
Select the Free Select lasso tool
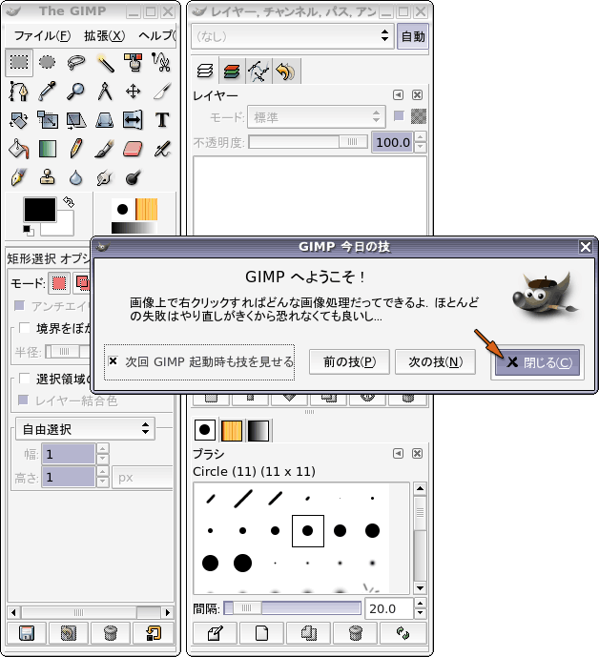[x=76, y=62]
